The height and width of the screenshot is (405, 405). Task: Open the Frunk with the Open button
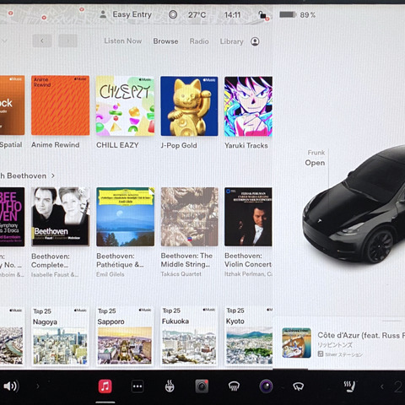315,163
